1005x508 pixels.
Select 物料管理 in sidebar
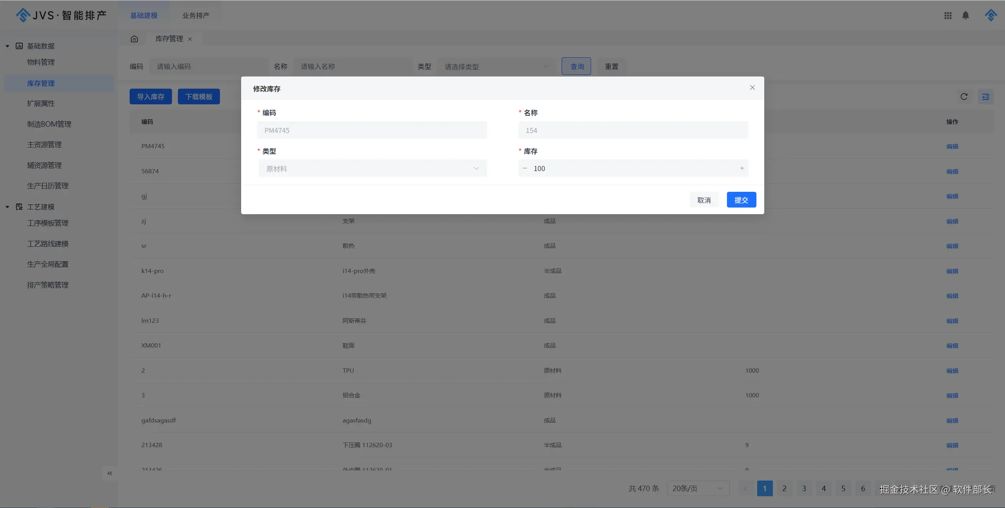[41, 62]
